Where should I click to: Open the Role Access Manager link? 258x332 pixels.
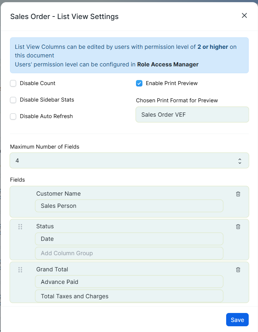coord(168,64)
